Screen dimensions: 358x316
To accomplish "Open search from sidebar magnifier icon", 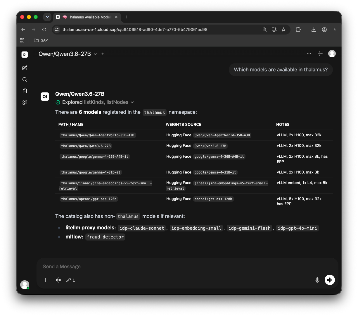I will pyautogui.click(x=25, y=80).
